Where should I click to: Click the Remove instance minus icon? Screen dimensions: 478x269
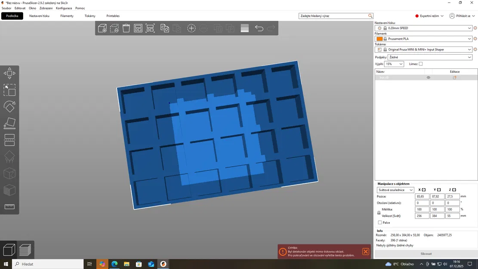tap(204, 28)
